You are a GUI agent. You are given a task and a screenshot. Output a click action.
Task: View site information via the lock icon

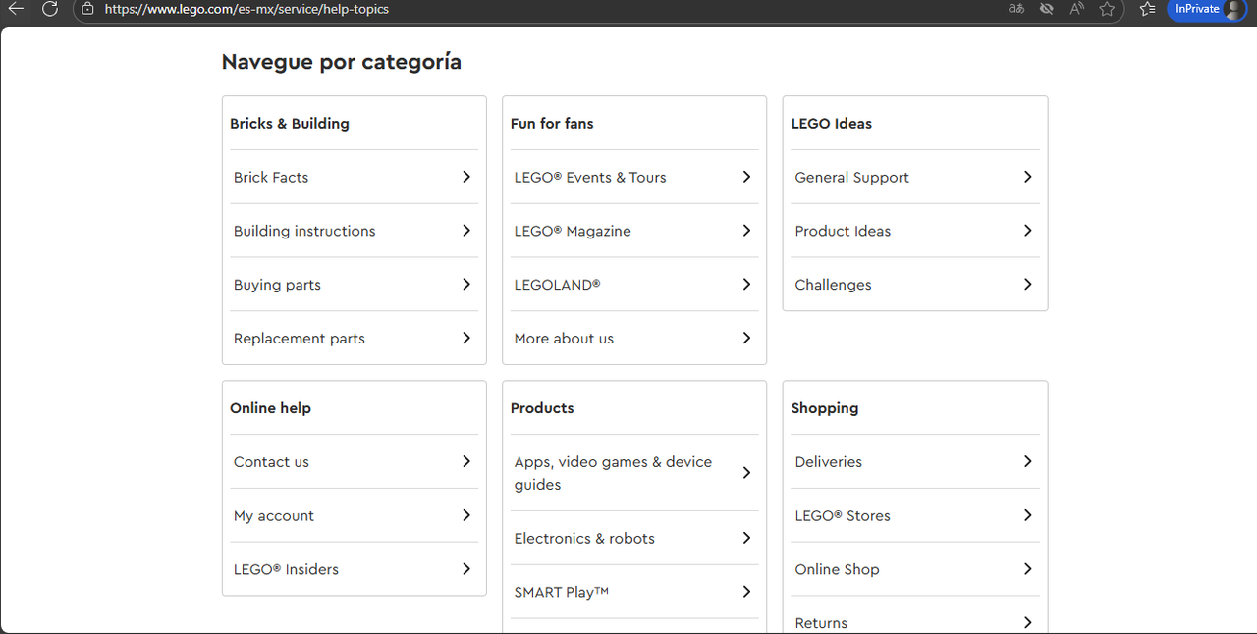tap(87, 9)
